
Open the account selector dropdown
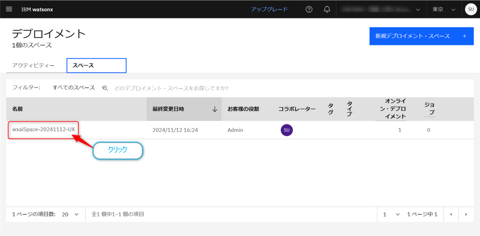381,9
